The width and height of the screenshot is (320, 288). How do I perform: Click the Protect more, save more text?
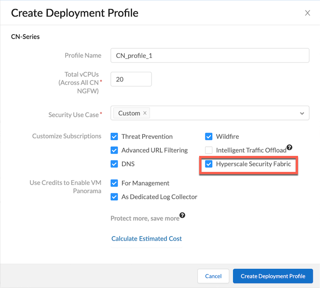pos(145,219)
